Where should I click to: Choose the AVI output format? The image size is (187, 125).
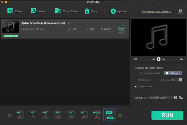(33, 115)
